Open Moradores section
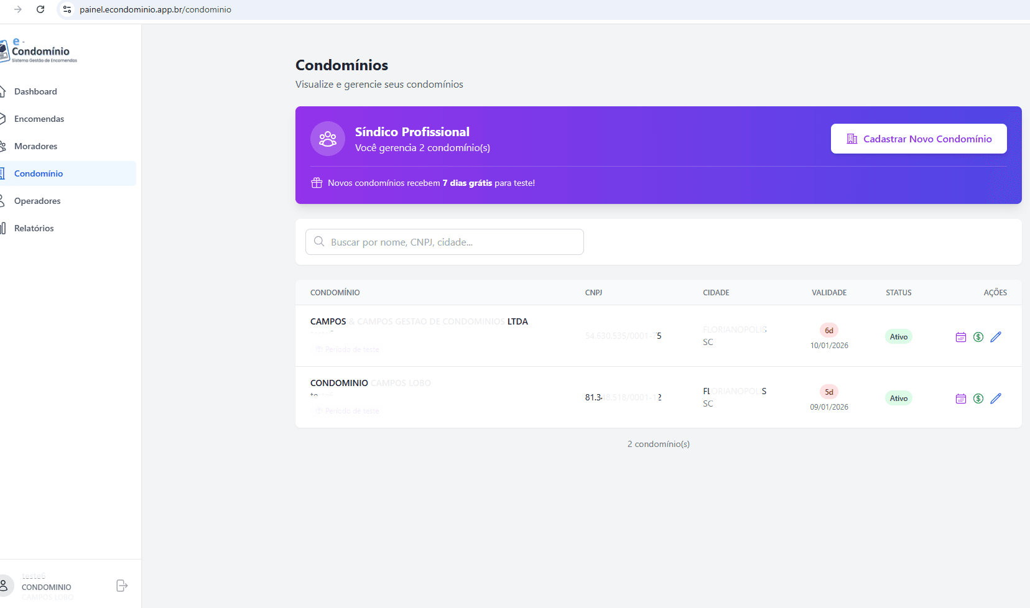The height and width of the screenshot is (608, 1030). (x=35, y=146)
